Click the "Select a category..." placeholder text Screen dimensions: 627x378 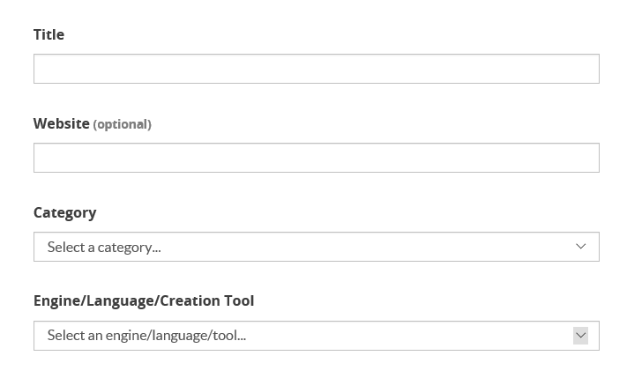[104, 248]
